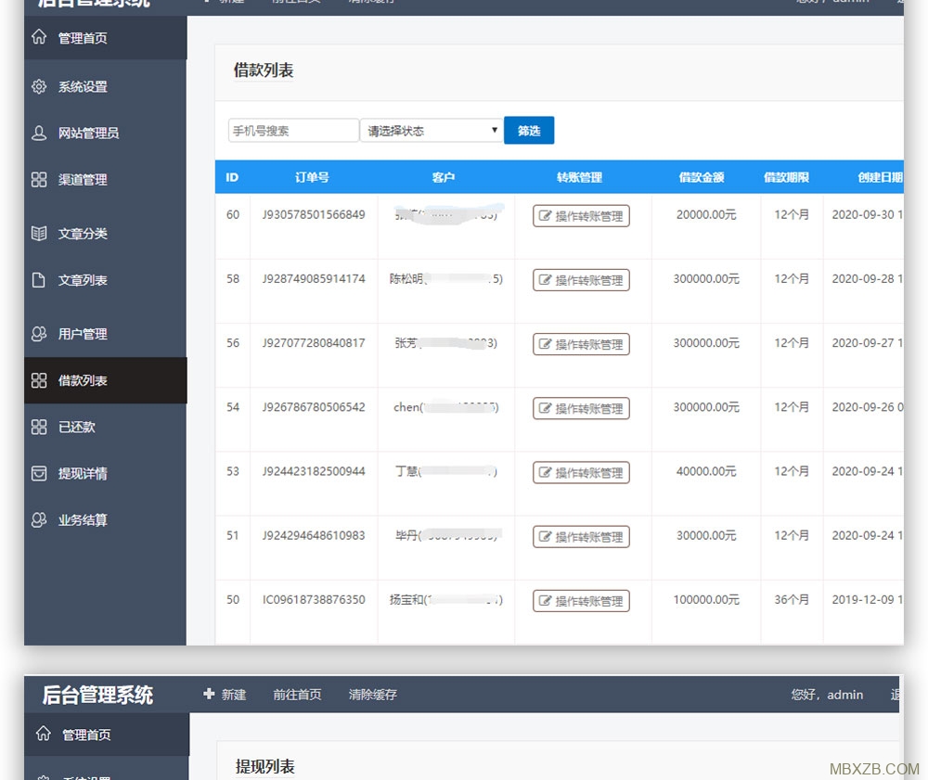The height and width of the screenshot is (780, 928).
Task: Click the blue 筛选 button
Action: [x=529, y=130]
